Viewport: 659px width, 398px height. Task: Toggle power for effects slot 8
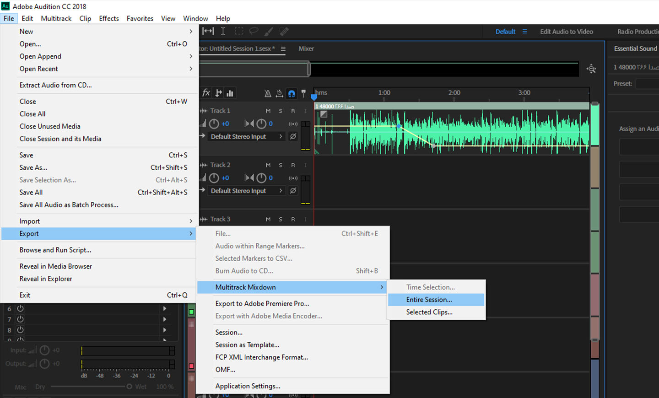point(20,329)
